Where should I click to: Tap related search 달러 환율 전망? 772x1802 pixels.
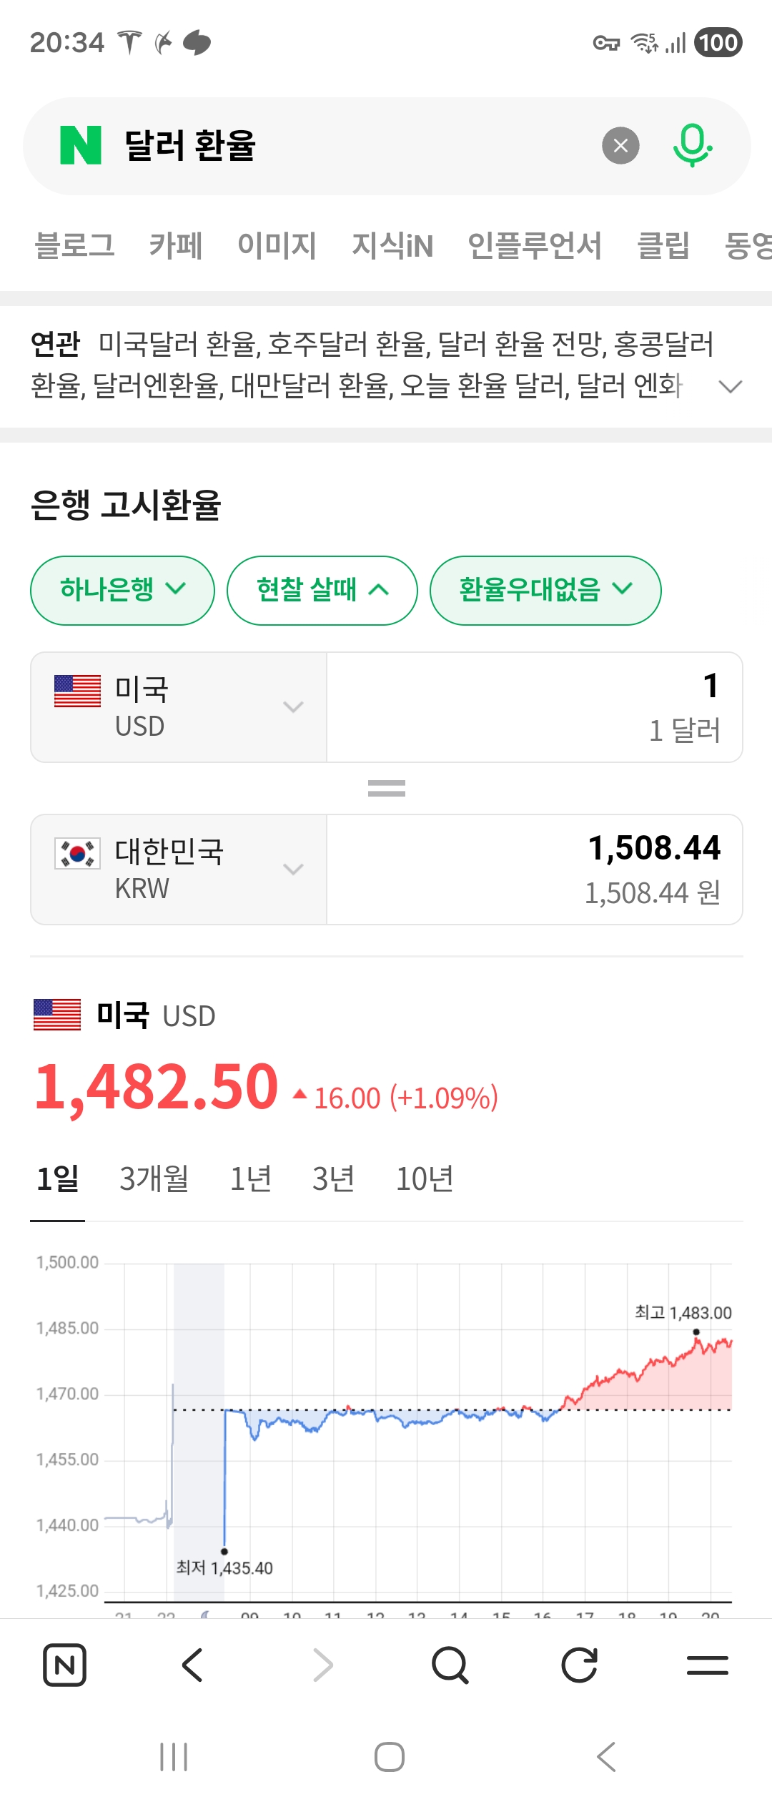tap(522, 345)
